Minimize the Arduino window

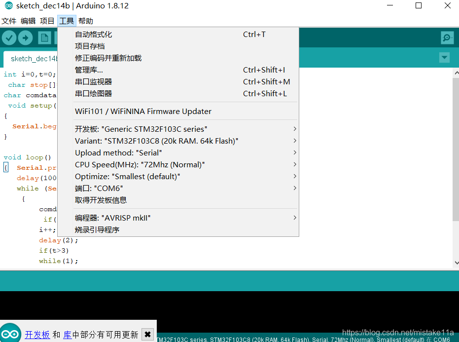[390, 5]
